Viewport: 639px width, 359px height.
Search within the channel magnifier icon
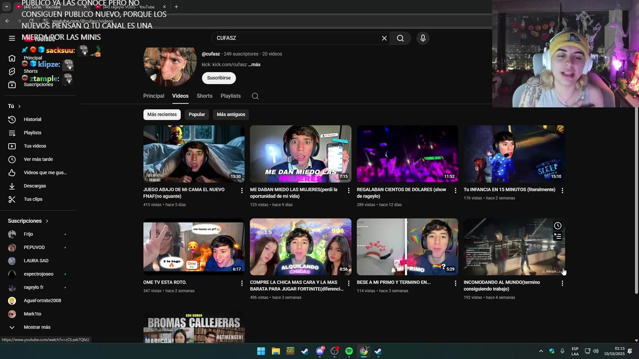255,96
